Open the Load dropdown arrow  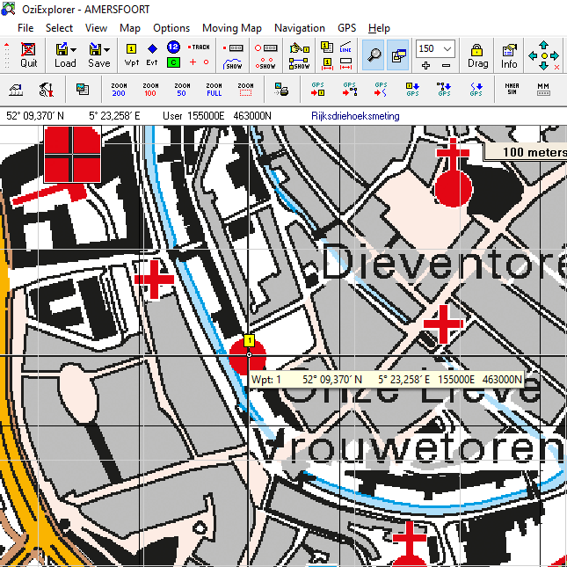[x=73, y=49]
